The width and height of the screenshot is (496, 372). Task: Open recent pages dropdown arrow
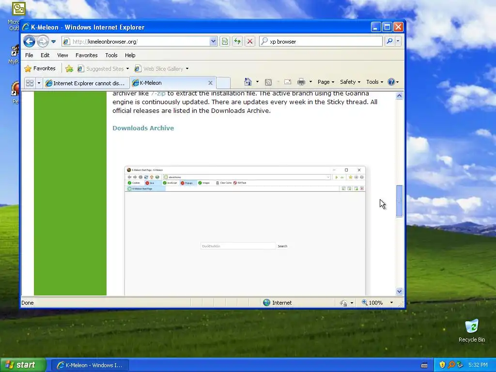click(53, 42)
